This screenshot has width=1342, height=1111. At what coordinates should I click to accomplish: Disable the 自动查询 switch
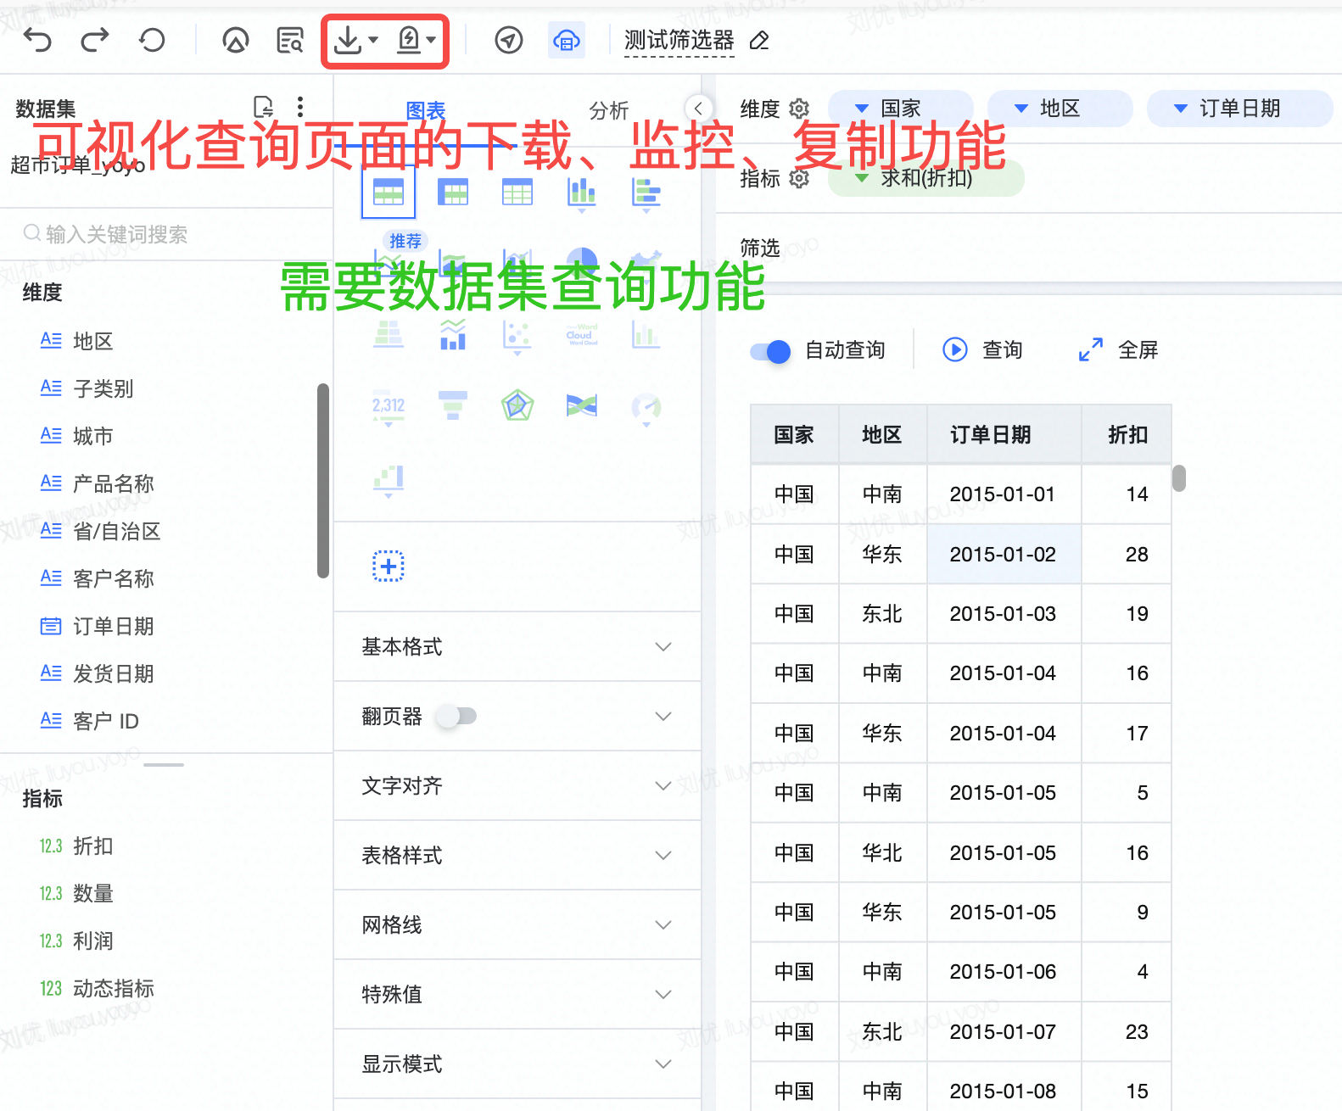click(770, 350)
